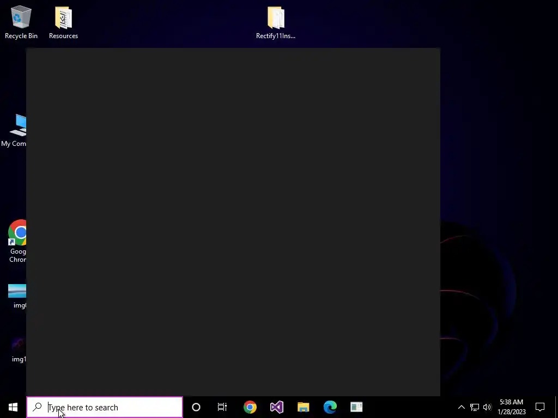Open Visual Studio from the taskbar
The height and width of the screenshot is (418, 558).
click(x=276, y=407)
